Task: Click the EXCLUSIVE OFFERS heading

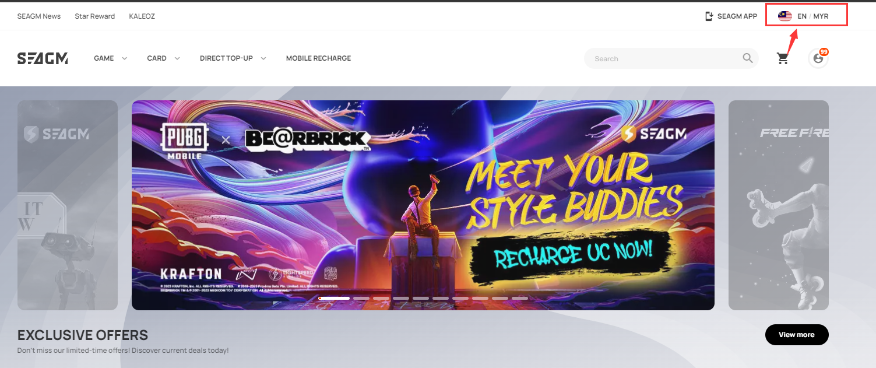Action: (83, 335)
